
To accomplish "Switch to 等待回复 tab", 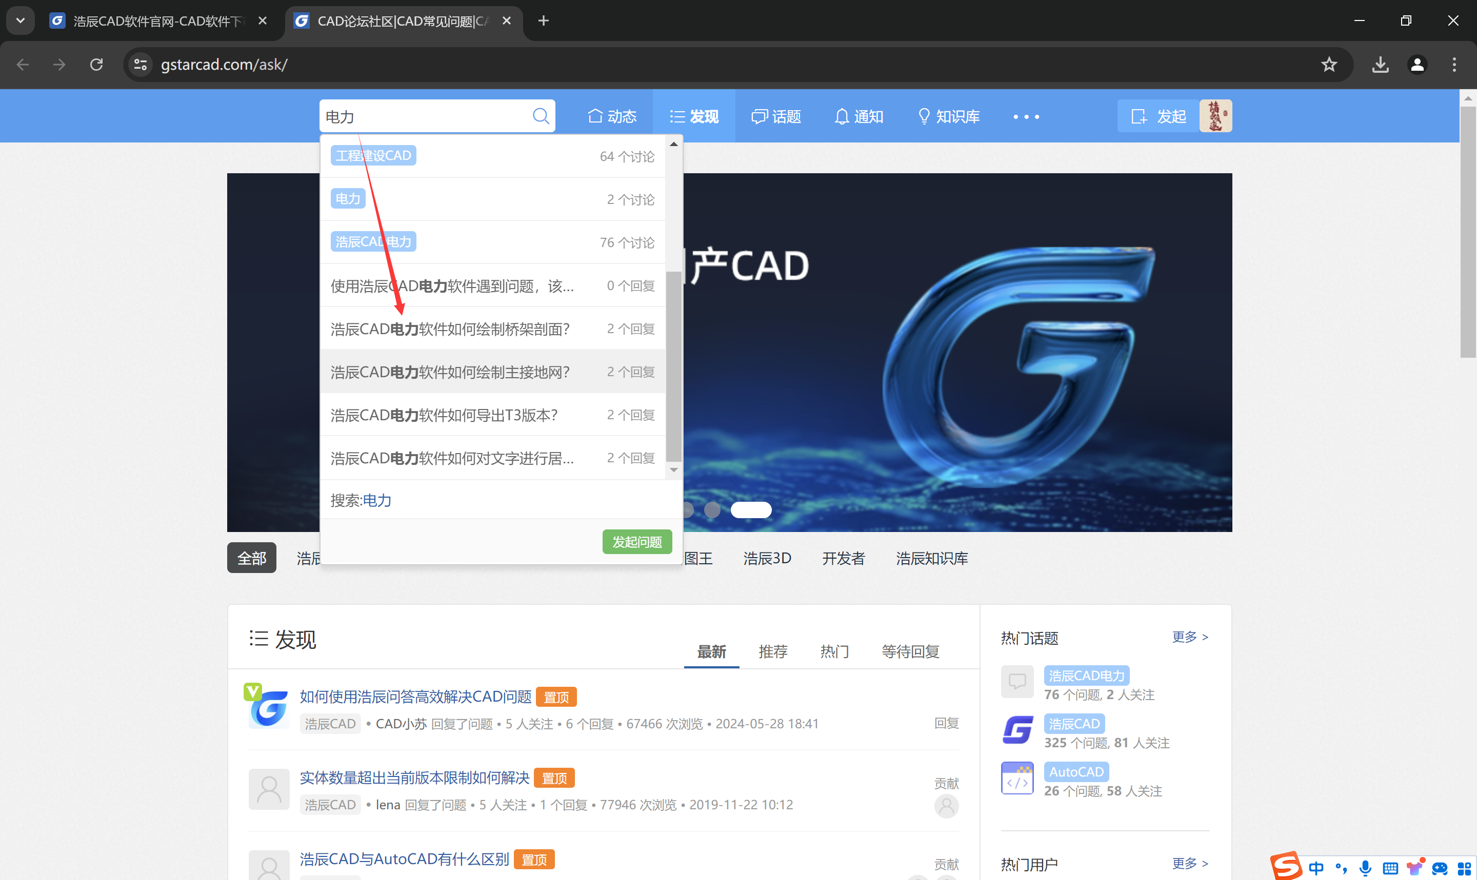I will coord(910,652).
